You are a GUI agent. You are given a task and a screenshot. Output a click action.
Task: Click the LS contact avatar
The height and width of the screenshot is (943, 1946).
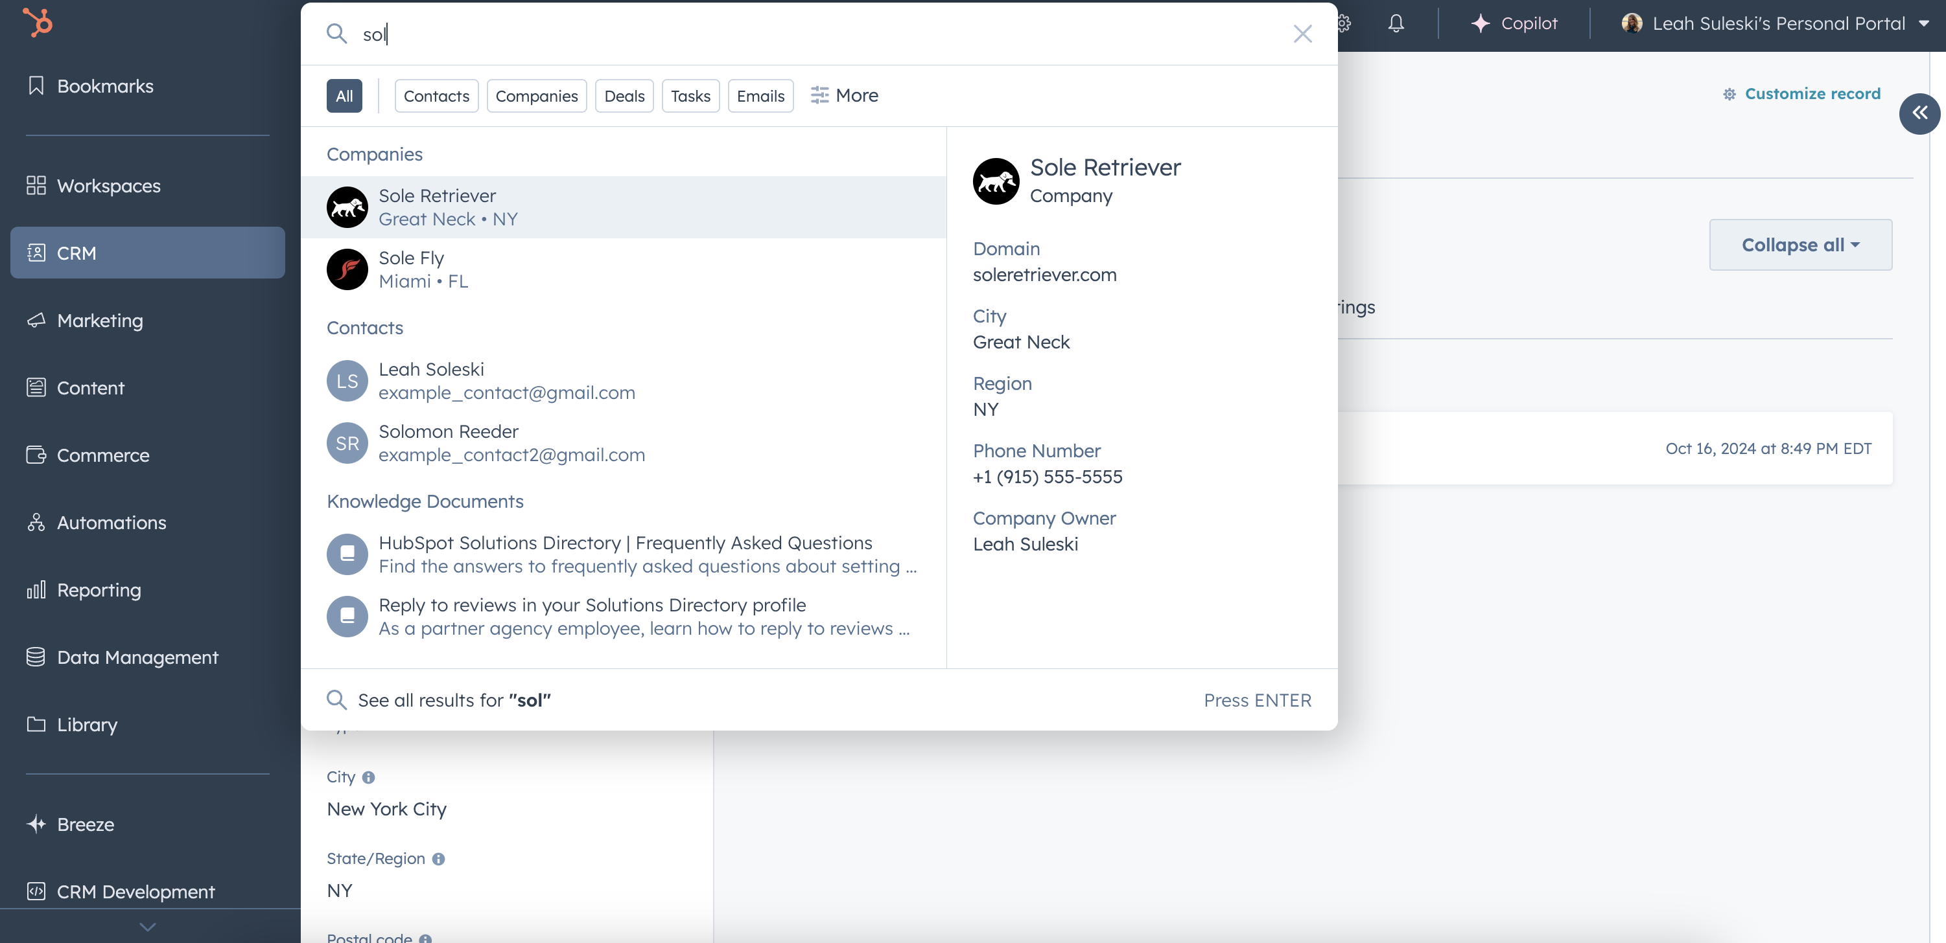coord(347,381)
